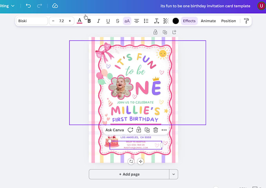Duplicate the page using the icon above the canvas
Image resolution: width=266 pixels, height=188 pixels.
165,32
